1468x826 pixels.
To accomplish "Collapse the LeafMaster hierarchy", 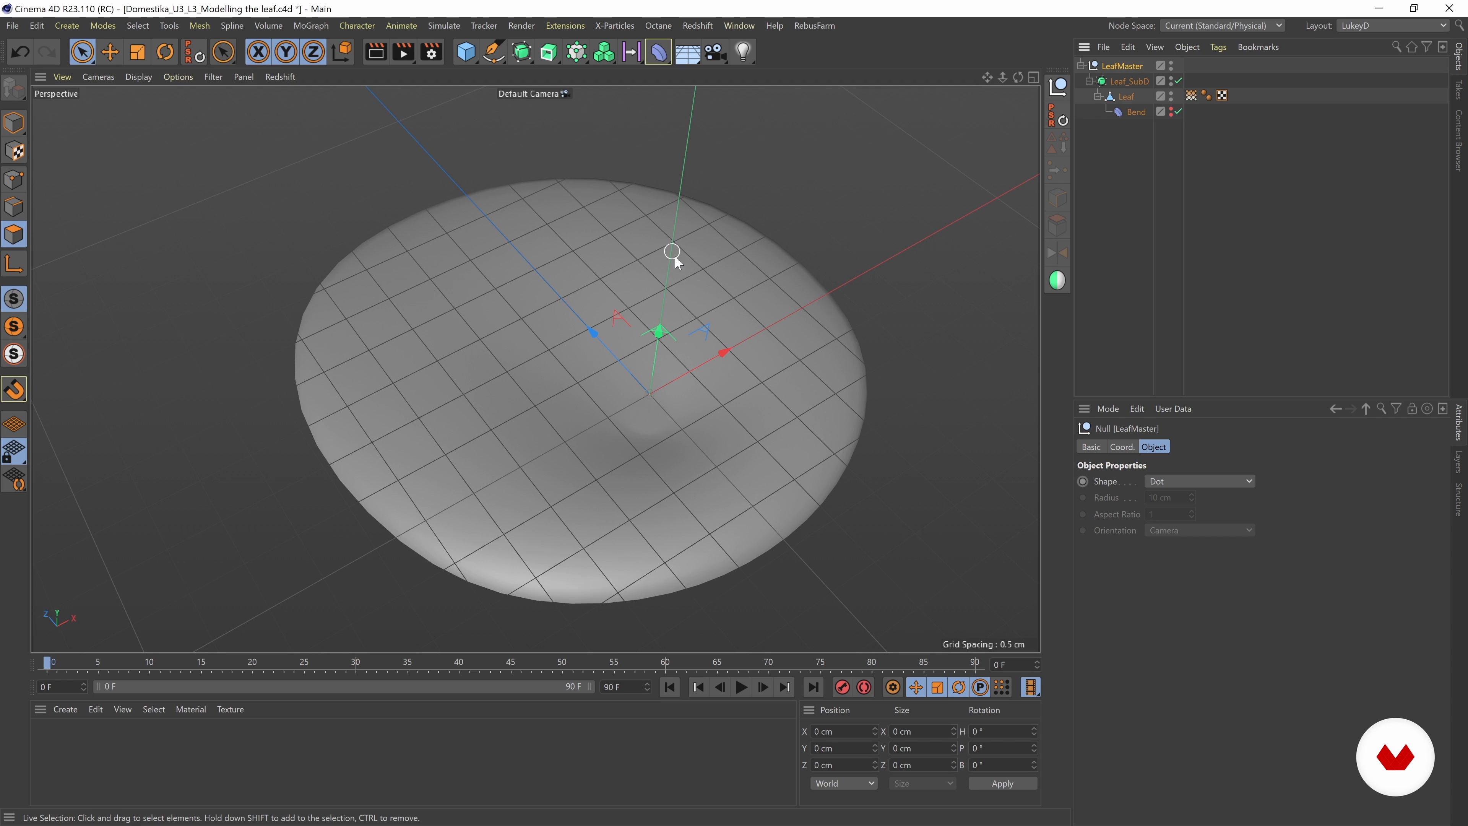I will pyautogui.click(x=1080, y=65).
